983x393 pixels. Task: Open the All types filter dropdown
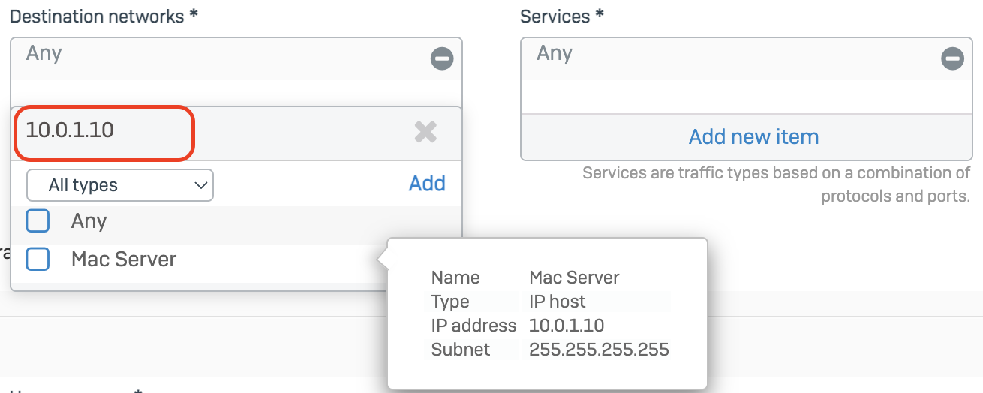pyautogui.click(x=119, y=185)
